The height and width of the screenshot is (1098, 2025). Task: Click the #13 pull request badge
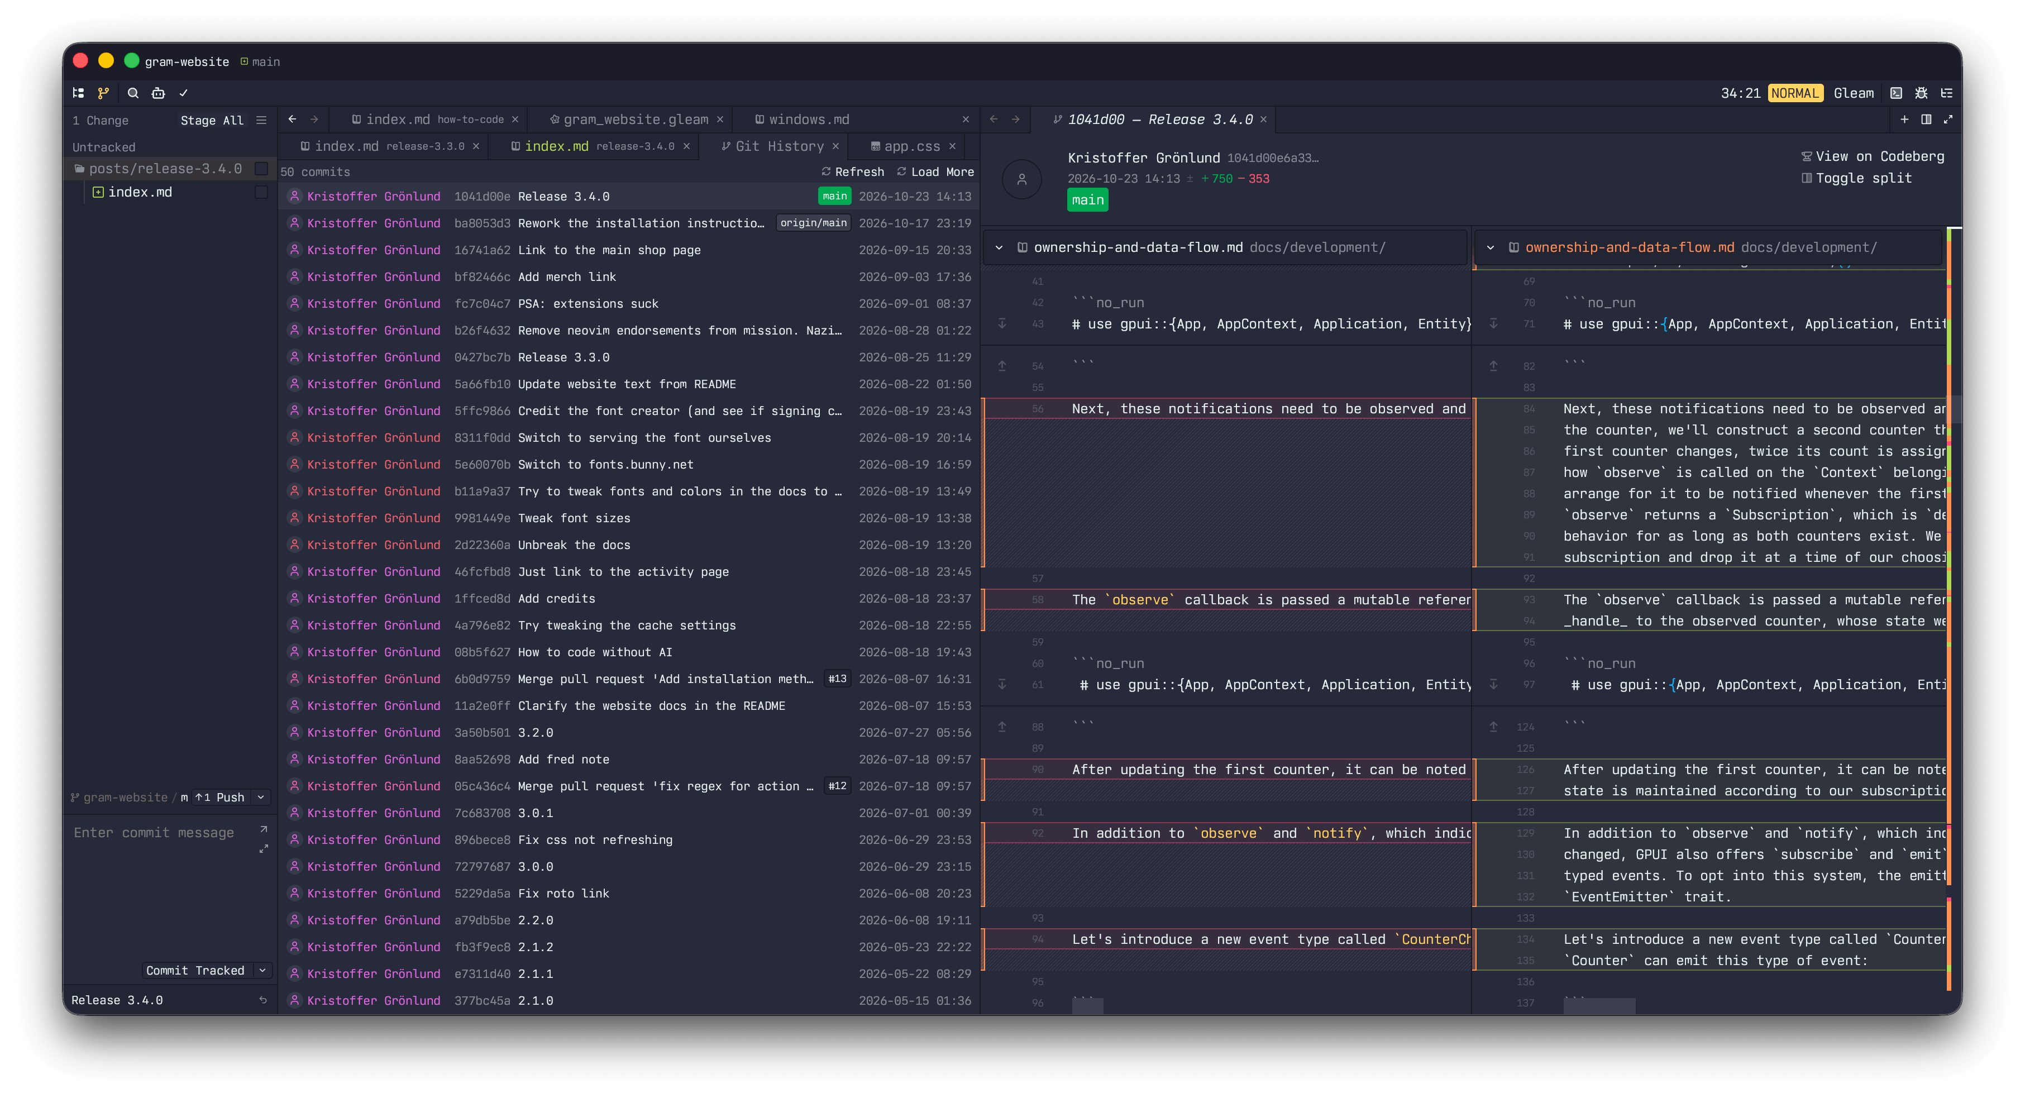click(837, 679)
